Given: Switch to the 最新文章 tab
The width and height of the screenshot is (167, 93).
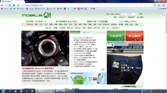Looking at the screenshot, I should pos(86,33).
